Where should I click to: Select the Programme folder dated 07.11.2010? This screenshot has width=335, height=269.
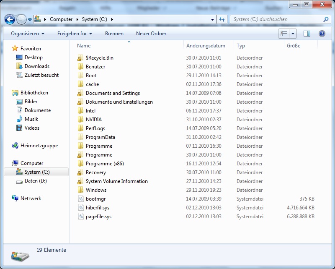(x=99, y=146)
